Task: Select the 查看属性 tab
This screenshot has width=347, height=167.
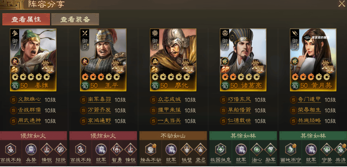Action: tap(26, 19)
